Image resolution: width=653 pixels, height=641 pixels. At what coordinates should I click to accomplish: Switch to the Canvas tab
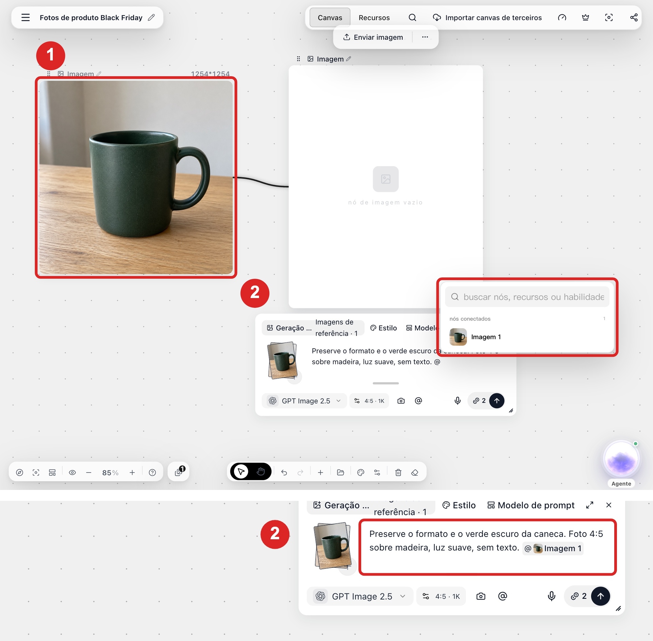click(330, 17)
